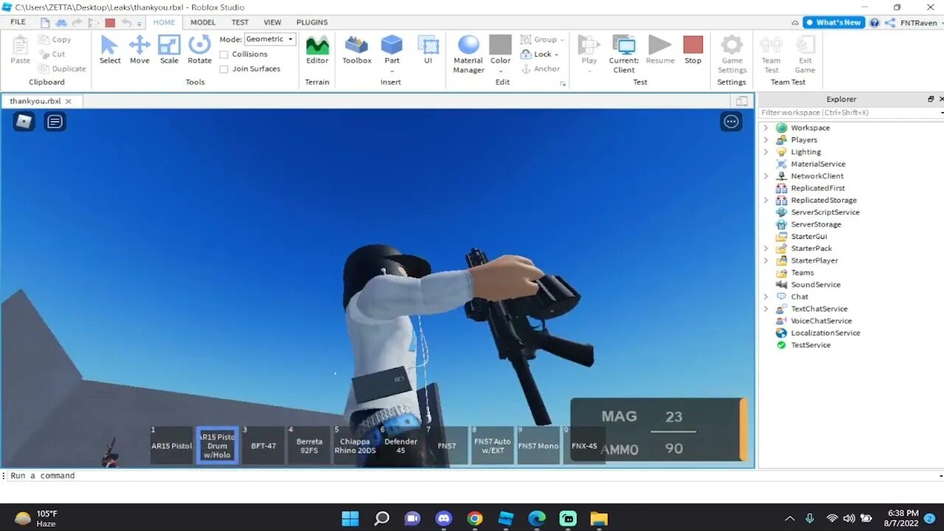The image size is (944, 531).
Task: Open Game Settings
Action: tap(732, 54)
